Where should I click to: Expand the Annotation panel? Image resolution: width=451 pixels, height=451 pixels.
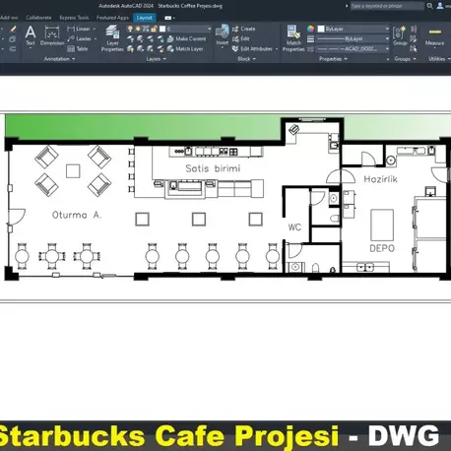(59, 59)
